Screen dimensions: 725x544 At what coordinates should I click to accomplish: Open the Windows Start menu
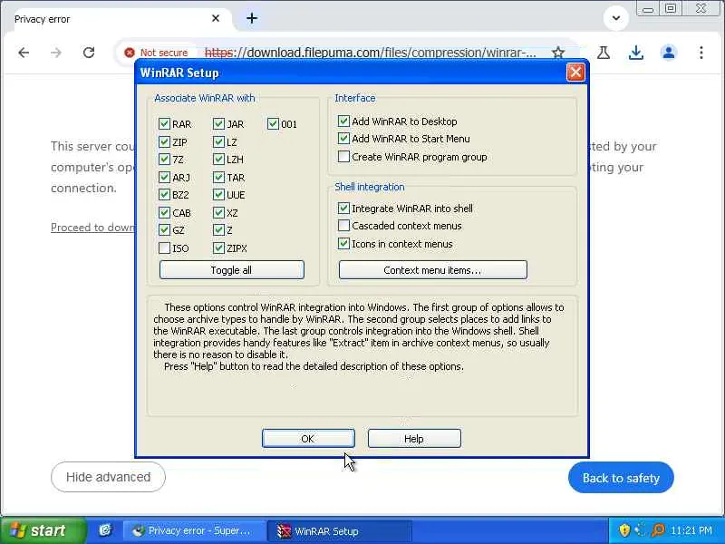tap(43, 530)
